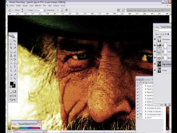177x133 pixels.
Task: Hide the Capa trabajo layer
Action: (155, 64)
